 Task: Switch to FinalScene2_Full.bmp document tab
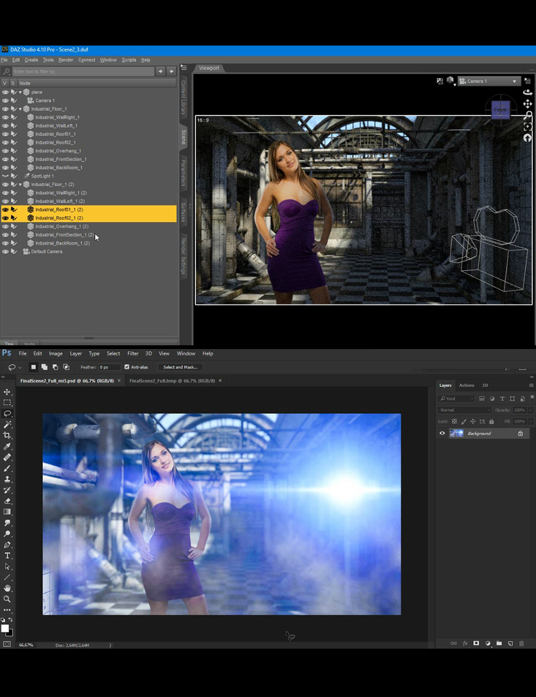click(x=172, y=381)
